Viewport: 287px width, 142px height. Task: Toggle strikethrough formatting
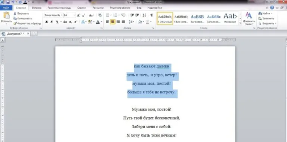tap(65, 22)
